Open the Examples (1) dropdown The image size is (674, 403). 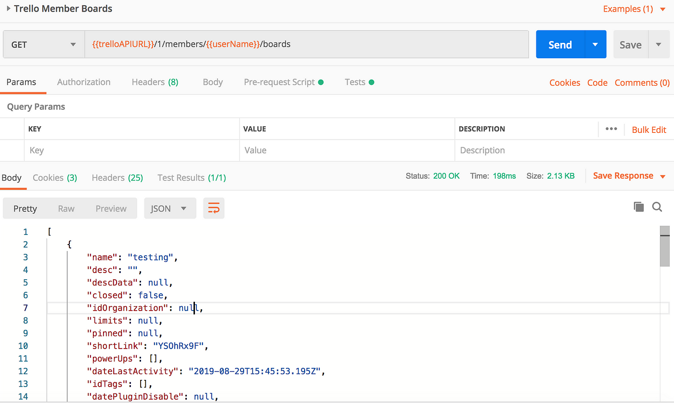pos(634,9)
